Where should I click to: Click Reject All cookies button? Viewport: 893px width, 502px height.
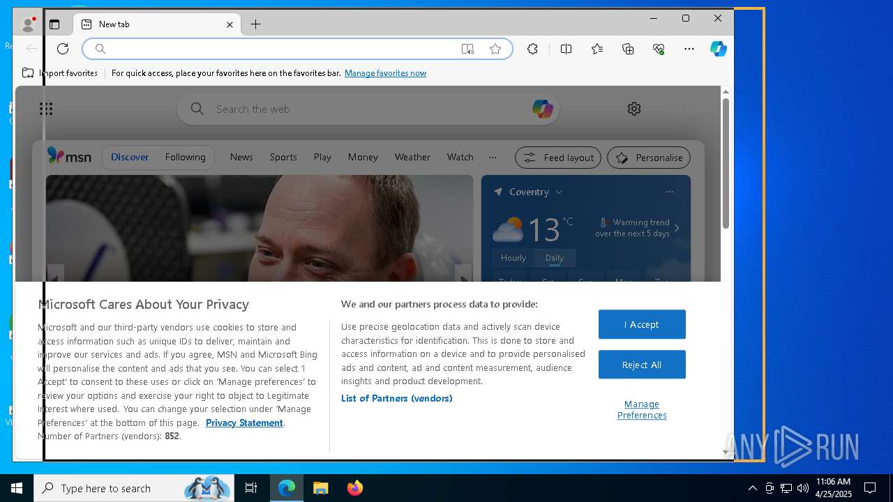tap(642, 365)
